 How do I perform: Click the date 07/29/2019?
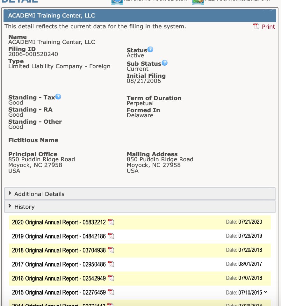coord(250,236)
